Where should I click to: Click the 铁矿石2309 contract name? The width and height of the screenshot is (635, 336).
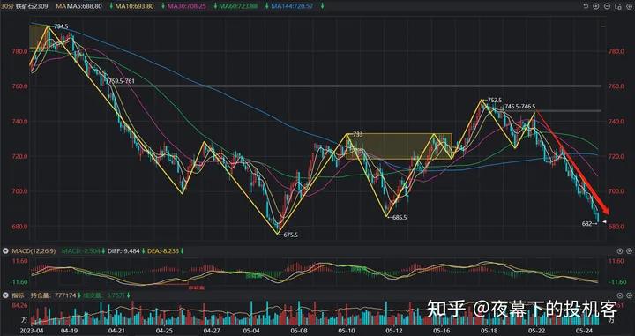32,6
